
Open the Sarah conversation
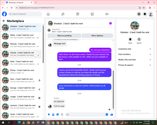[x=21, y=115]
